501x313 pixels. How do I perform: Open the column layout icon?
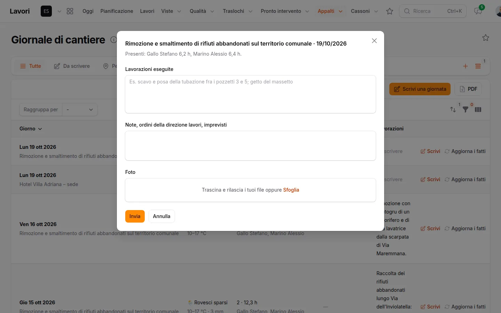478,110
